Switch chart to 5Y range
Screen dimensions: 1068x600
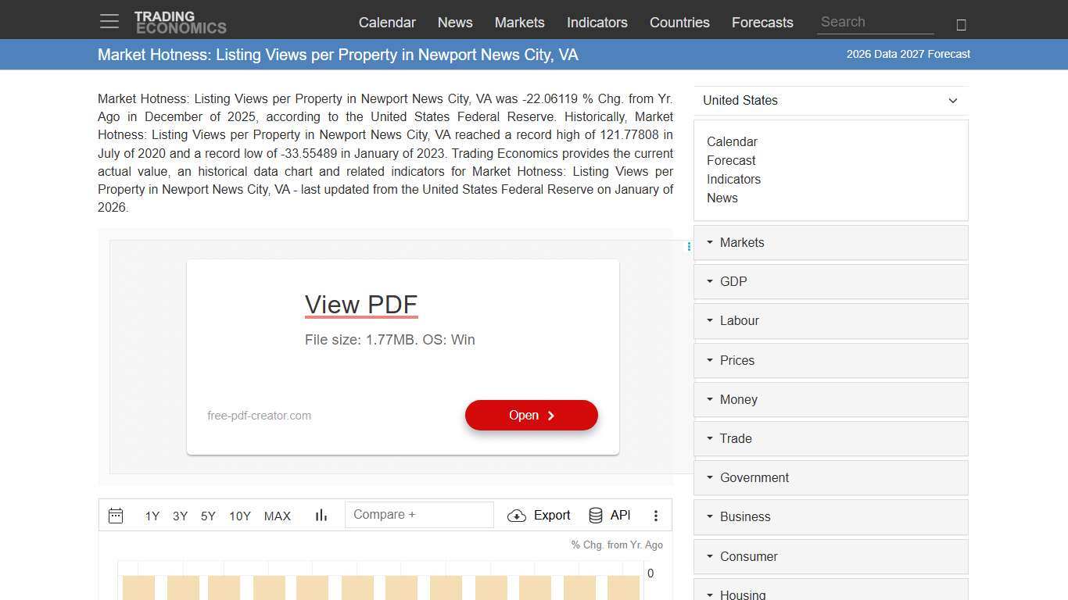(208, 516)
